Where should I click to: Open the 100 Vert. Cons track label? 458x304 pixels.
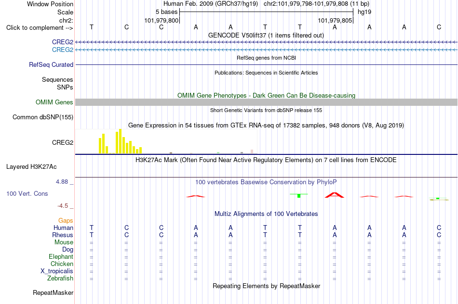27,193
